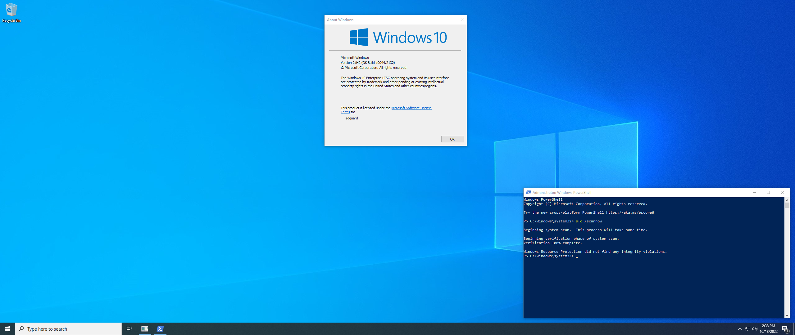This screenshot has width=795, height=335.
Task: Open the network status tray icon
Action: [747, 329]
